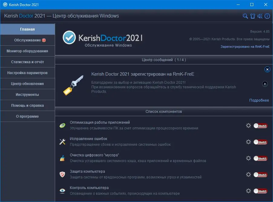Click the broom icon for Очистка цифрового мусора
Viewport: 273px width, 202px height.
click(62, 158)
